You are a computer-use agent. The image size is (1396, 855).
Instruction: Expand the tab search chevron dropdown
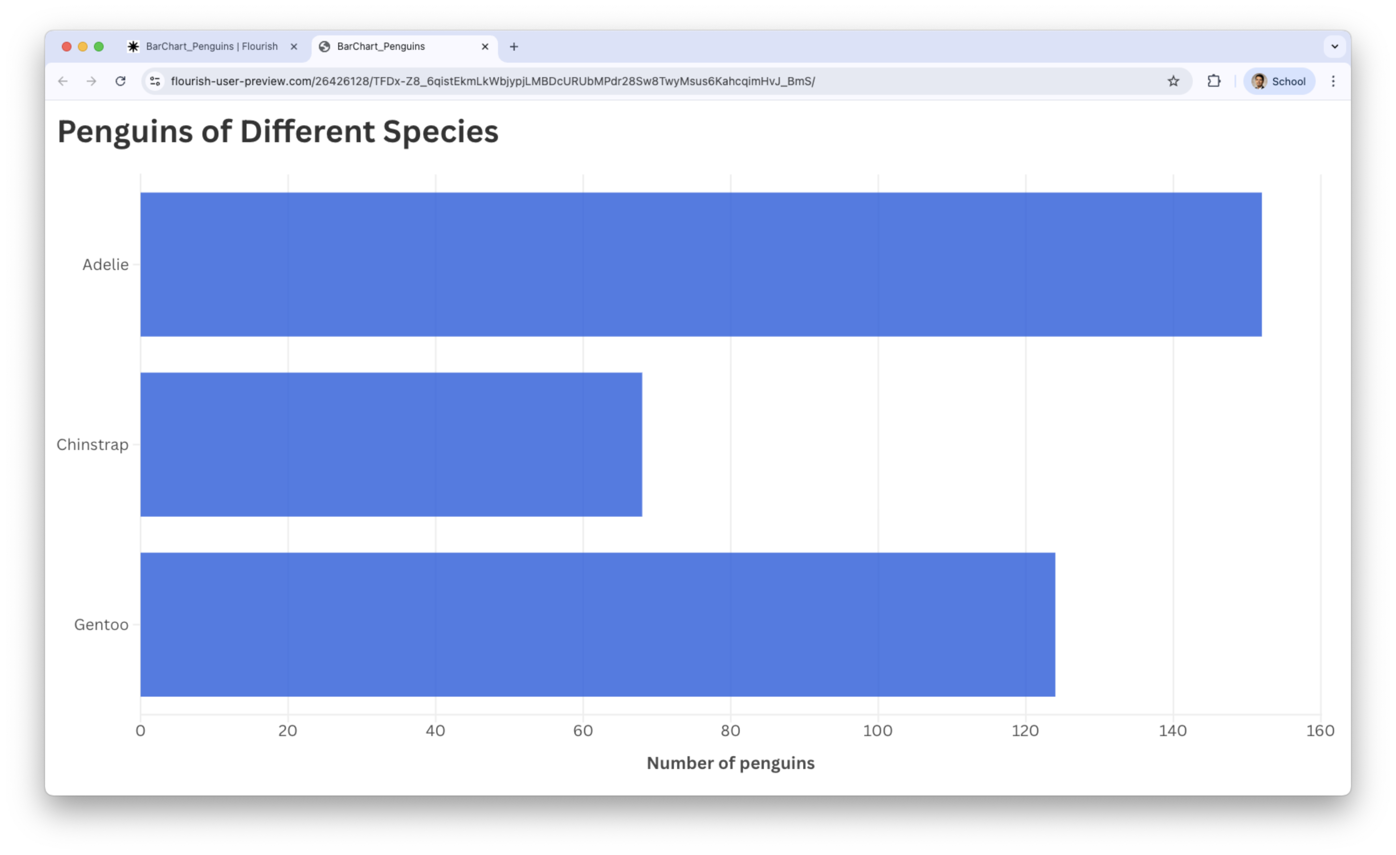1335,47
